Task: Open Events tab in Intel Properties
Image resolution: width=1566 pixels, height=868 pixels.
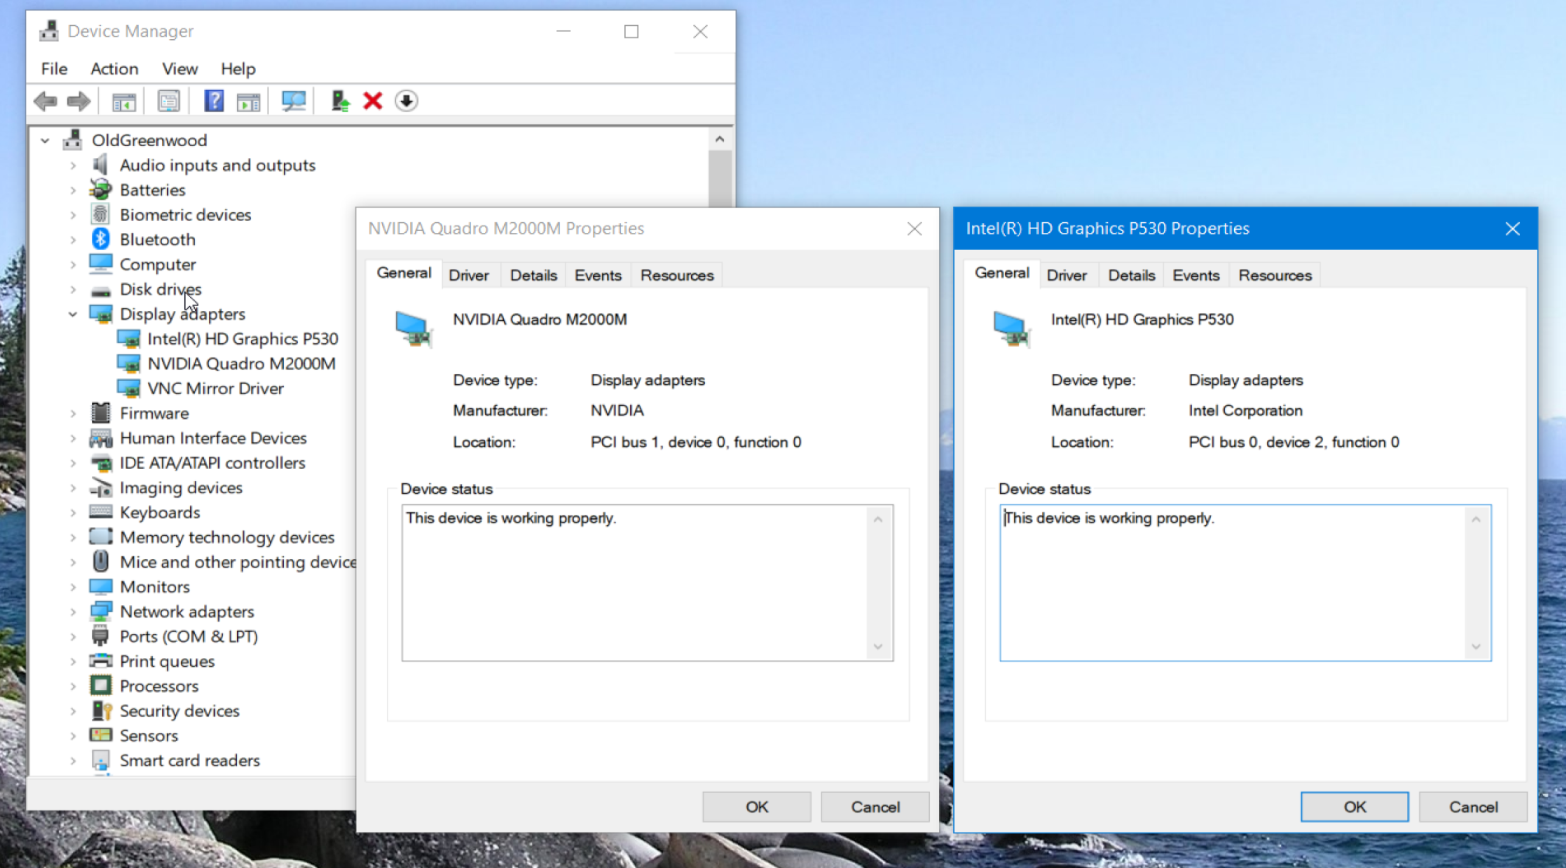Action: [1196, 275]
